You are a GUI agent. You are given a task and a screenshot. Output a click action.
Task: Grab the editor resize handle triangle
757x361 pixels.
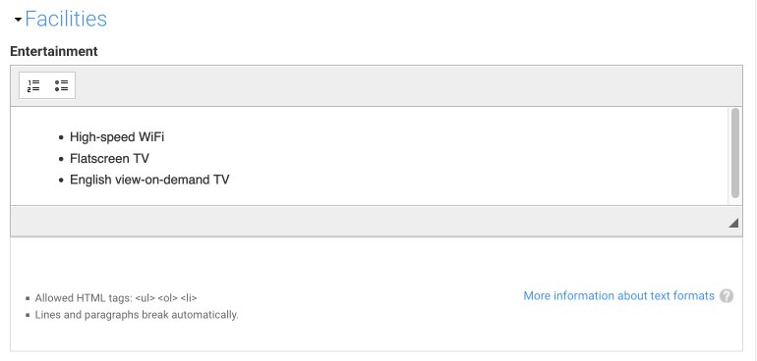coord(733,222)
